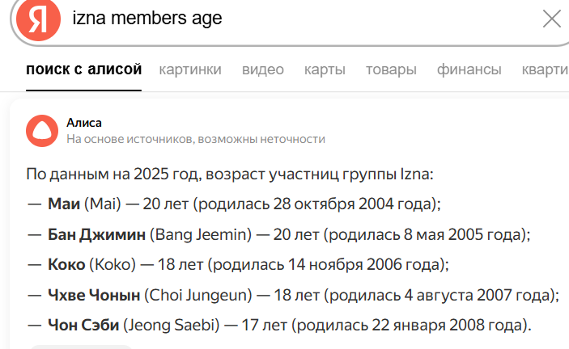Go to the 'карты' tab
569x349 pixels.
[325, 69]
